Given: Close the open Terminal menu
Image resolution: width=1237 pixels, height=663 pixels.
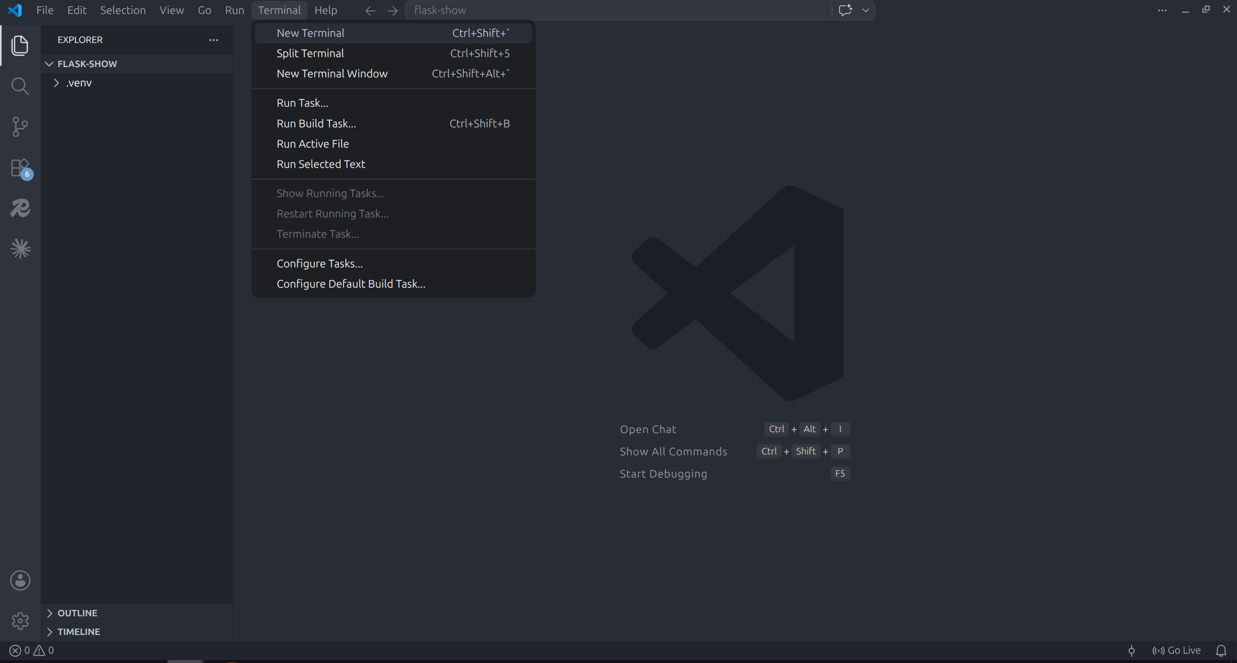Looking at the screenshot, I should (x=279, y=10).
